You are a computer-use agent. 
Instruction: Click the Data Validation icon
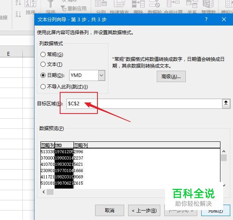[154, 4]
